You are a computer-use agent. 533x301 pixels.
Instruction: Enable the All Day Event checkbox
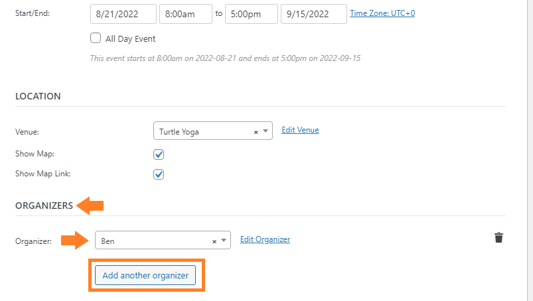coord(96,38)
